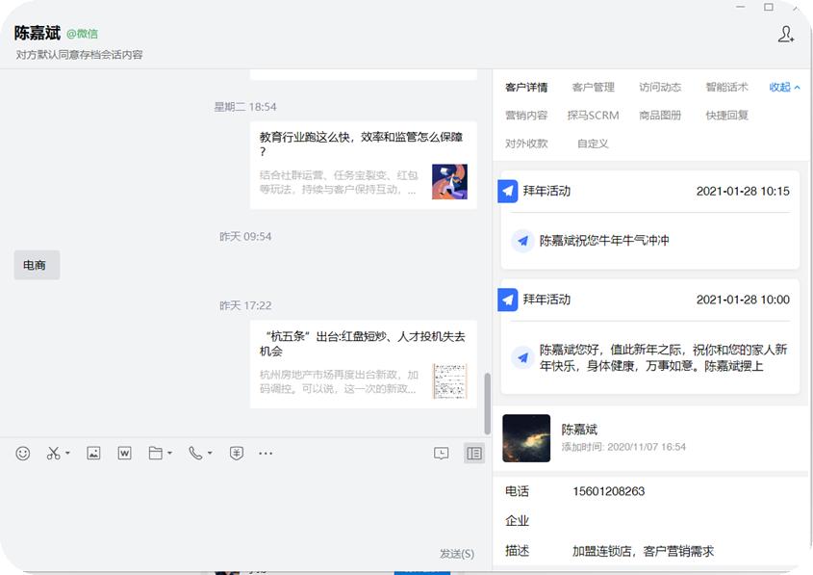813x575 pixels.
Task: Open more tools ellipsis icon
Action: tap(266, 454)
